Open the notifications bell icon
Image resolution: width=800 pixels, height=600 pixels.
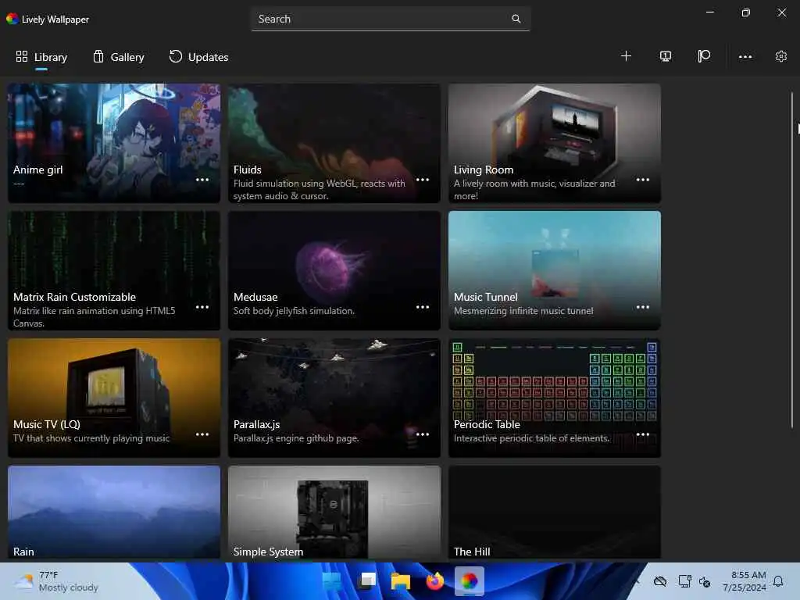click(779, 581)
